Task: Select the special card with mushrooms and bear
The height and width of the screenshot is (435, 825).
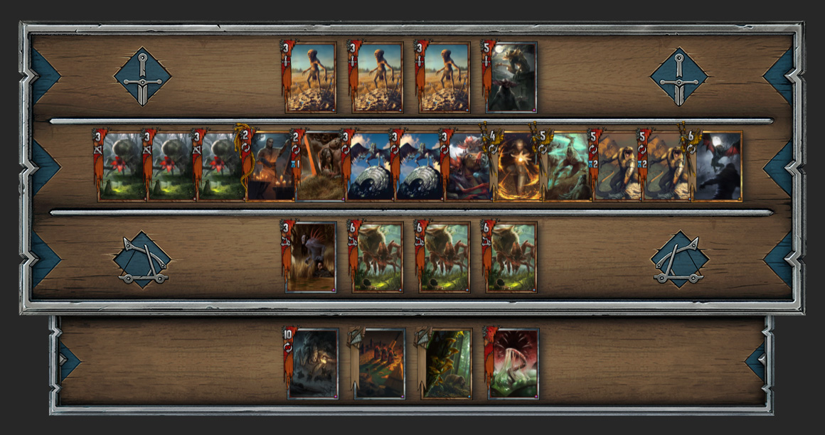Action: click(x=445, y=363)
